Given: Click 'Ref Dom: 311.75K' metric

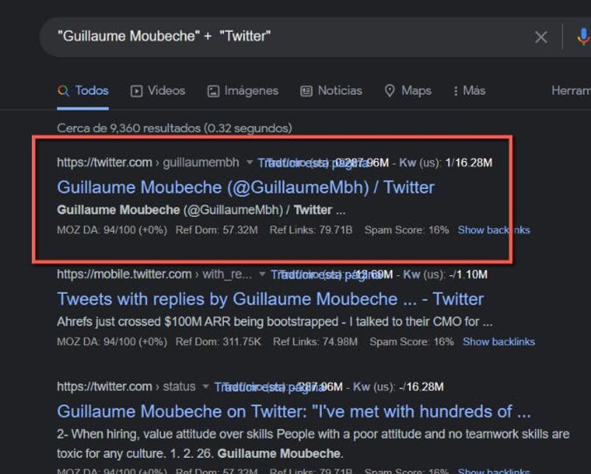Looking at the screenshot, I should 218,342.
